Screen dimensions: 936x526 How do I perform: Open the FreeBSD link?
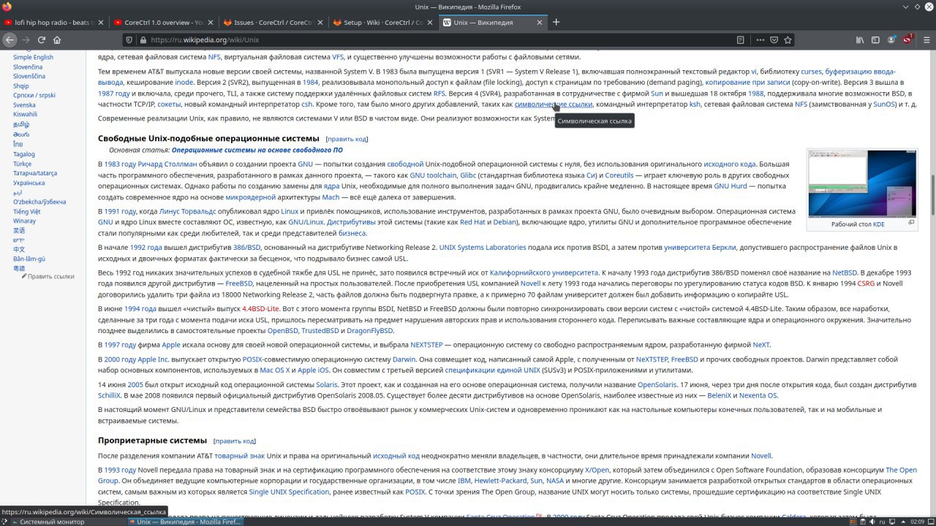(x=239, y=283)
